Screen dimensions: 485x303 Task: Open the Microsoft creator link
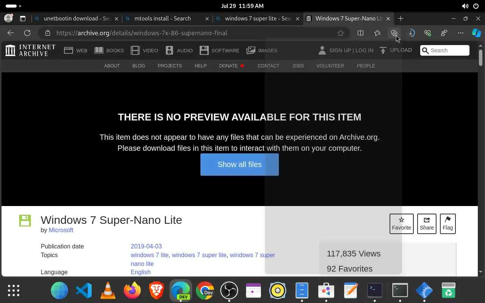(x=61, y=230)
